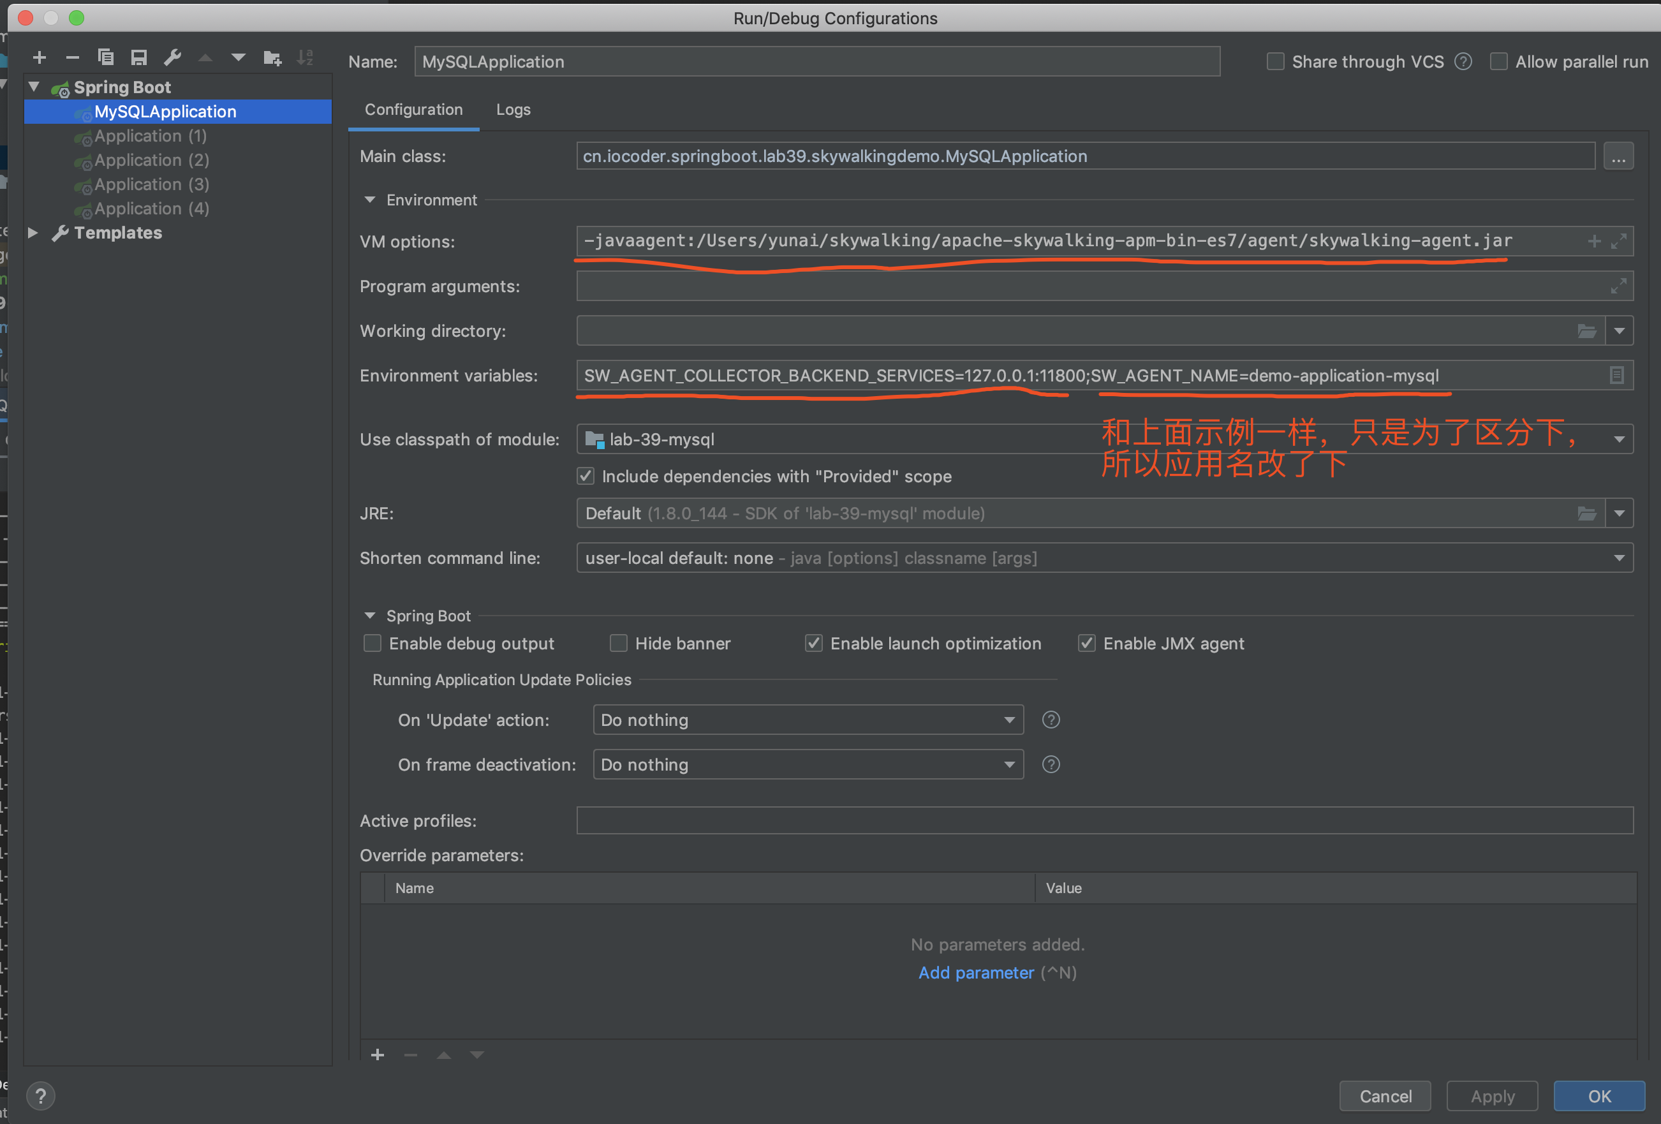Viewport: 1661px width, 1124px height.
Task: Expand the MySQLApplication configuration tree item
Action: (x=166, y=110)
